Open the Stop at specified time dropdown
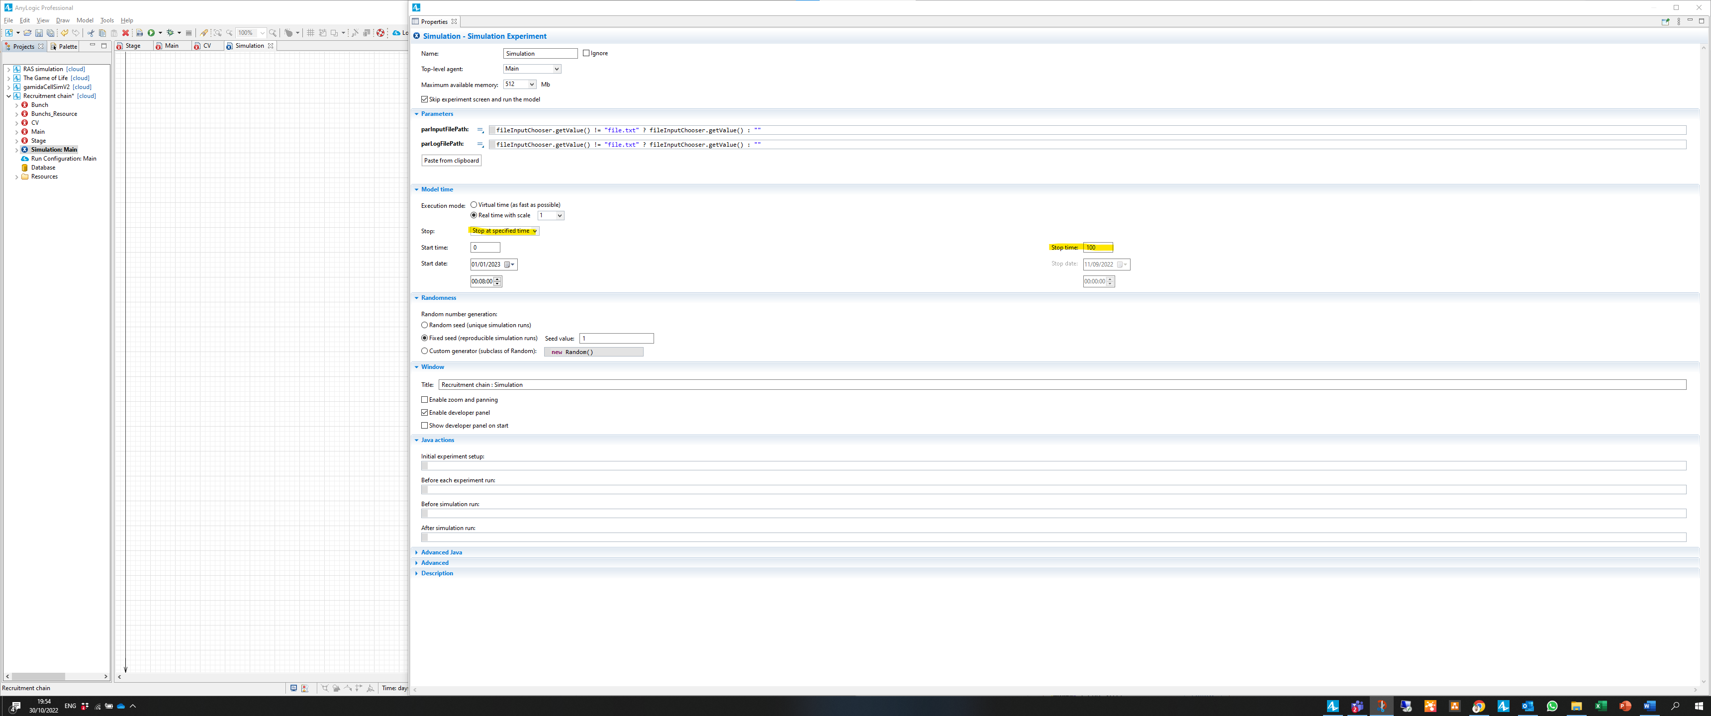The width and height of the screenshot is (1711, 716). pos(504,231)
